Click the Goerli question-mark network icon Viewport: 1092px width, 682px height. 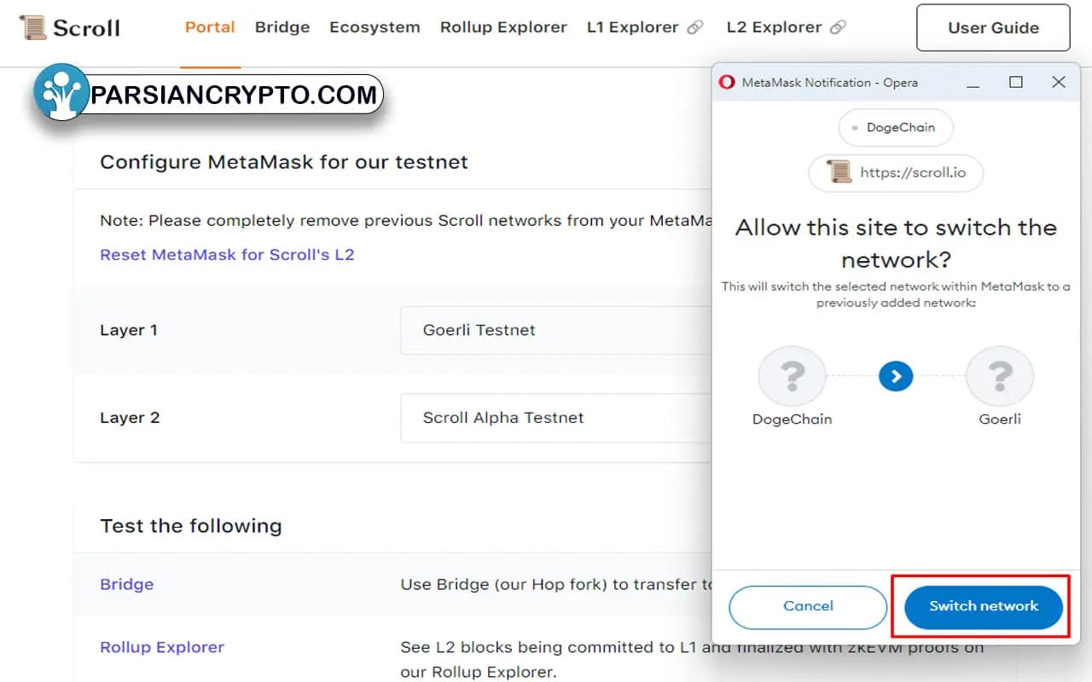coord(1000,375)
